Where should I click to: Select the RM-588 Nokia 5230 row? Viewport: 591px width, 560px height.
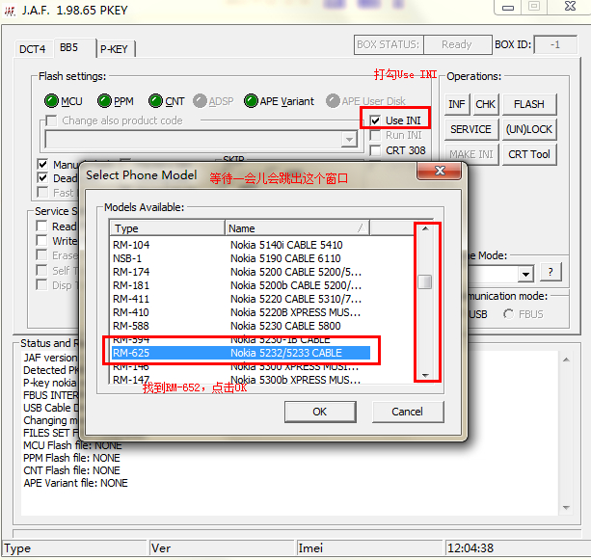pos(241,326)
